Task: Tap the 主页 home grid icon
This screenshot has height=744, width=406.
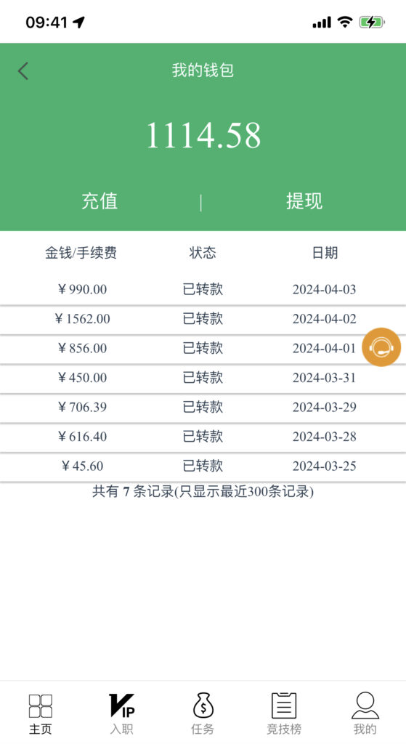Action: point(41,705)
